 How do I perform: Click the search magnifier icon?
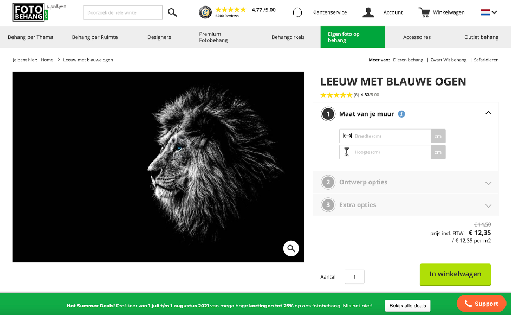(172, 12)
